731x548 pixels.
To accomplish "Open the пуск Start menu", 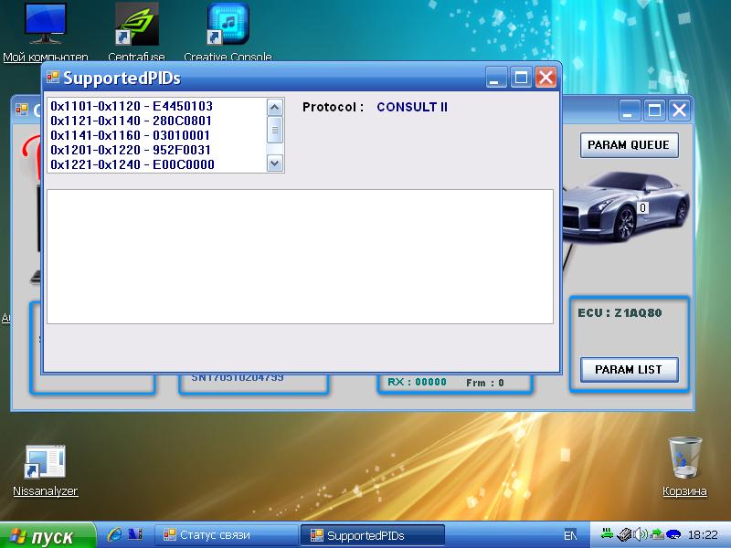I will 48,535.
